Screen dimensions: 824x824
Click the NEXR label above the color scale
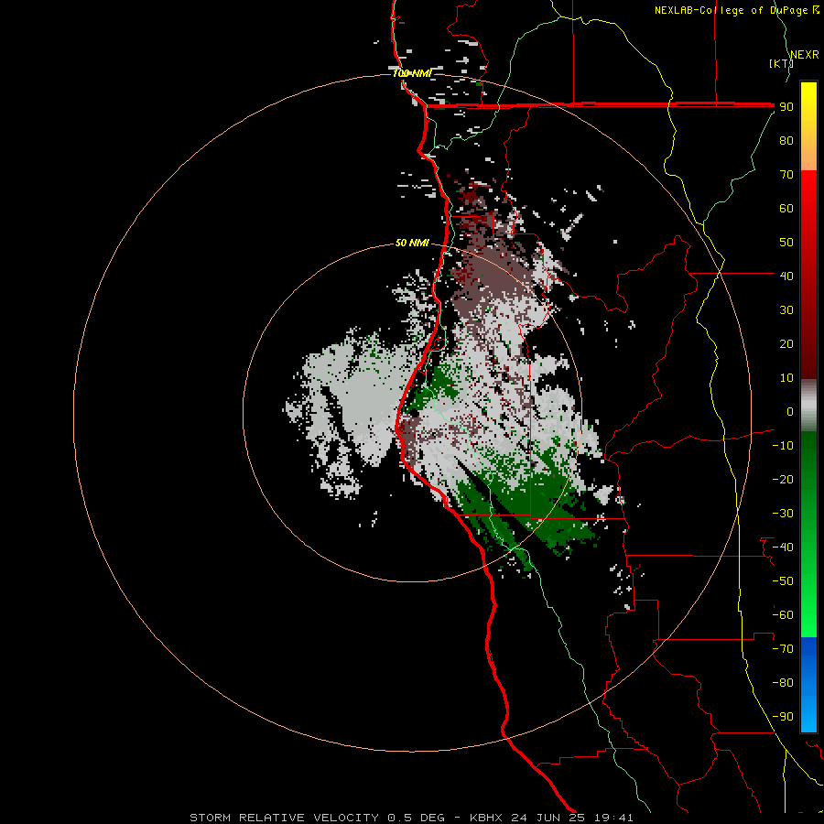point(805,55)
